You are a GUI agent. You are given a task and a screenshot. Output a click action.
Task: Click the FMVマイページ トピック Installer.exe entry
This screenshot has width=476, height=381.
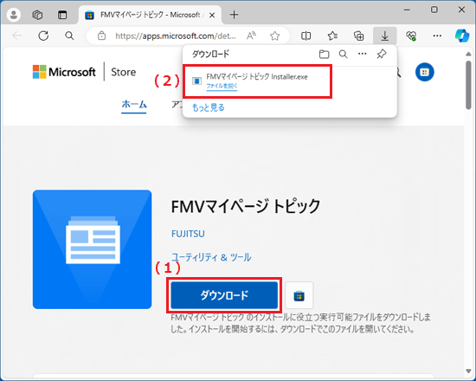(257, 81)
